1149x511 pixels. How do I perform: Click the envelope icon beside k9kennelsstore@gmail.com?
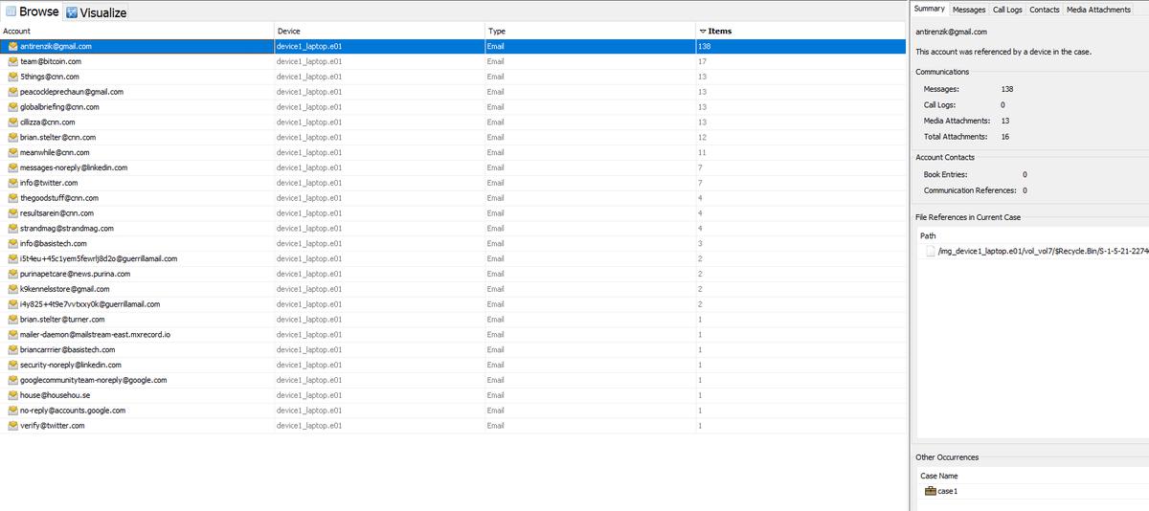click(x=12, y=289)
